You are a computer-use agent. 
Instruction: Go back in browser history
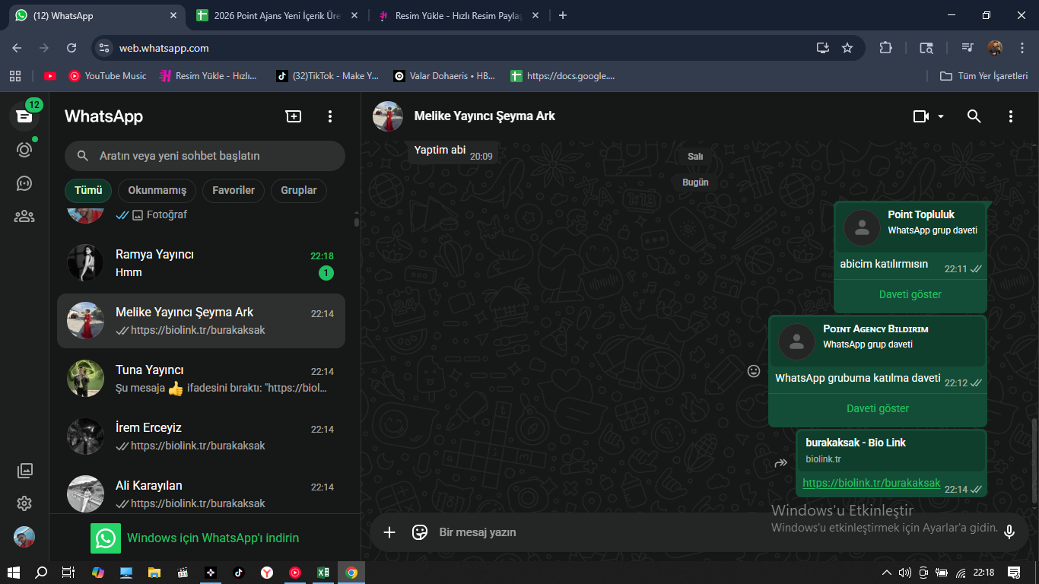click(17, 48)
